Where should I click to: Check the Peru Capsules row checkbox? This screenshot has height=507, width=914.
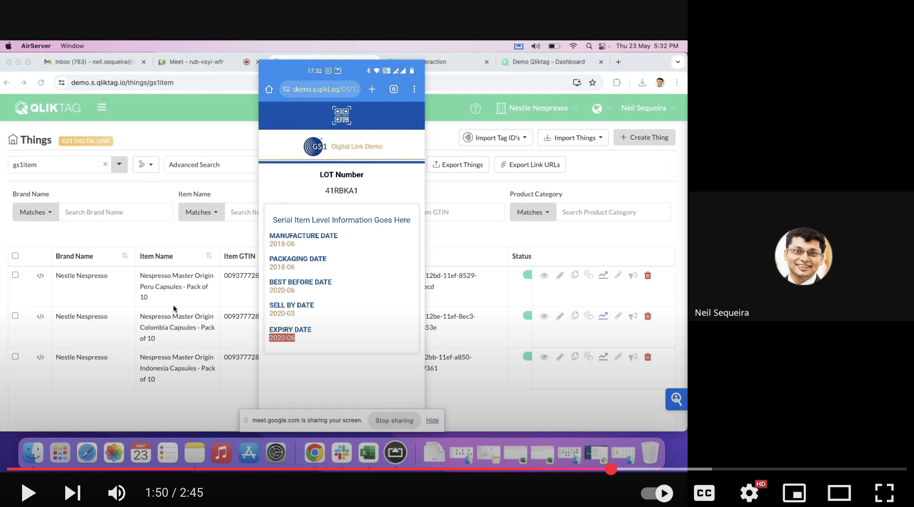(x=15, y=275)
